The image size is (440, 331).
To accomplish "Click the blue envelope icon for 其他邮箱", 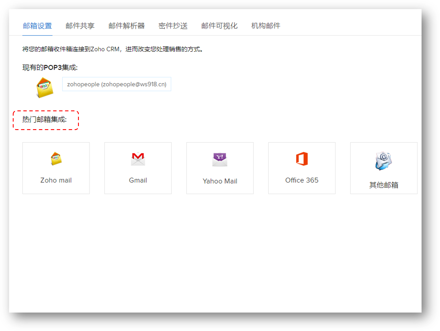I will [x=384, y=161].
